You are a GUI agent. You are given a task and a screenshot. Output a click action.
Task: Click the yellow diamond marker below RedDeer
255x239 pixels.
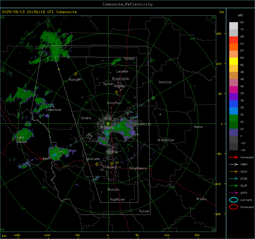[x=117, y=92]
